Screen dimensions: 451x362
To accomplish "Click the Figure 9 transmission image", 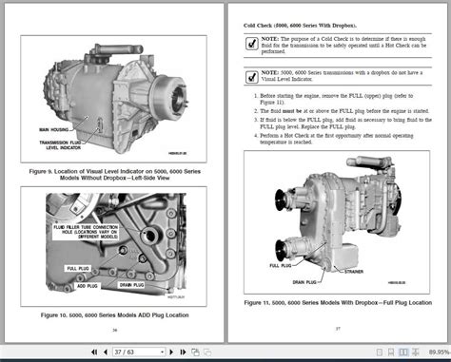I will click(x=113, y=99).
